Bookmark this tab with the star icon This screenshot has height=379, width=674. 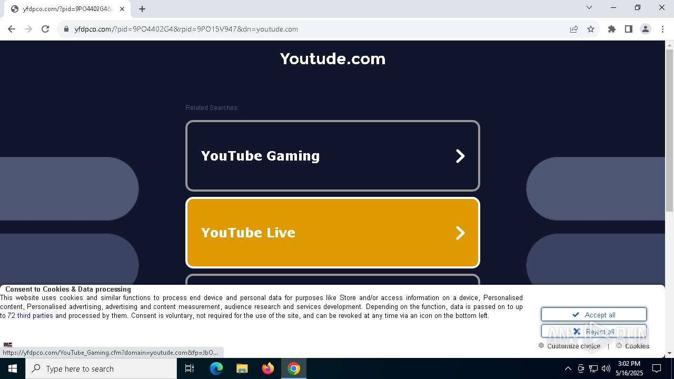pos(591,29)
